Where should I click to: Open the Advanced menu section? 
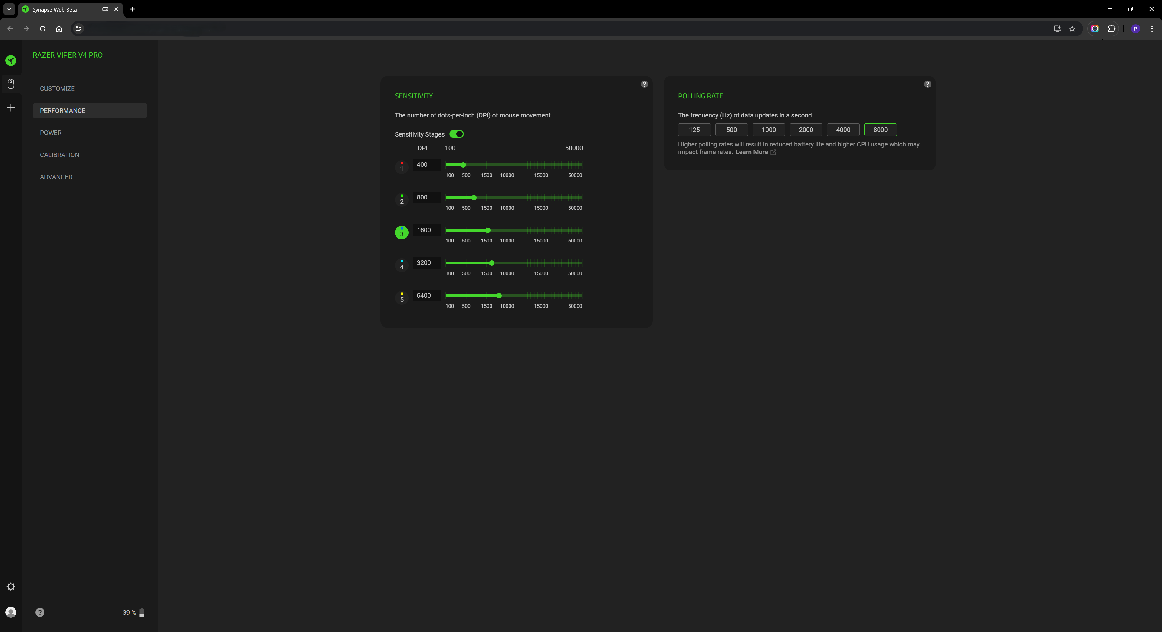(x=56, y=177)
